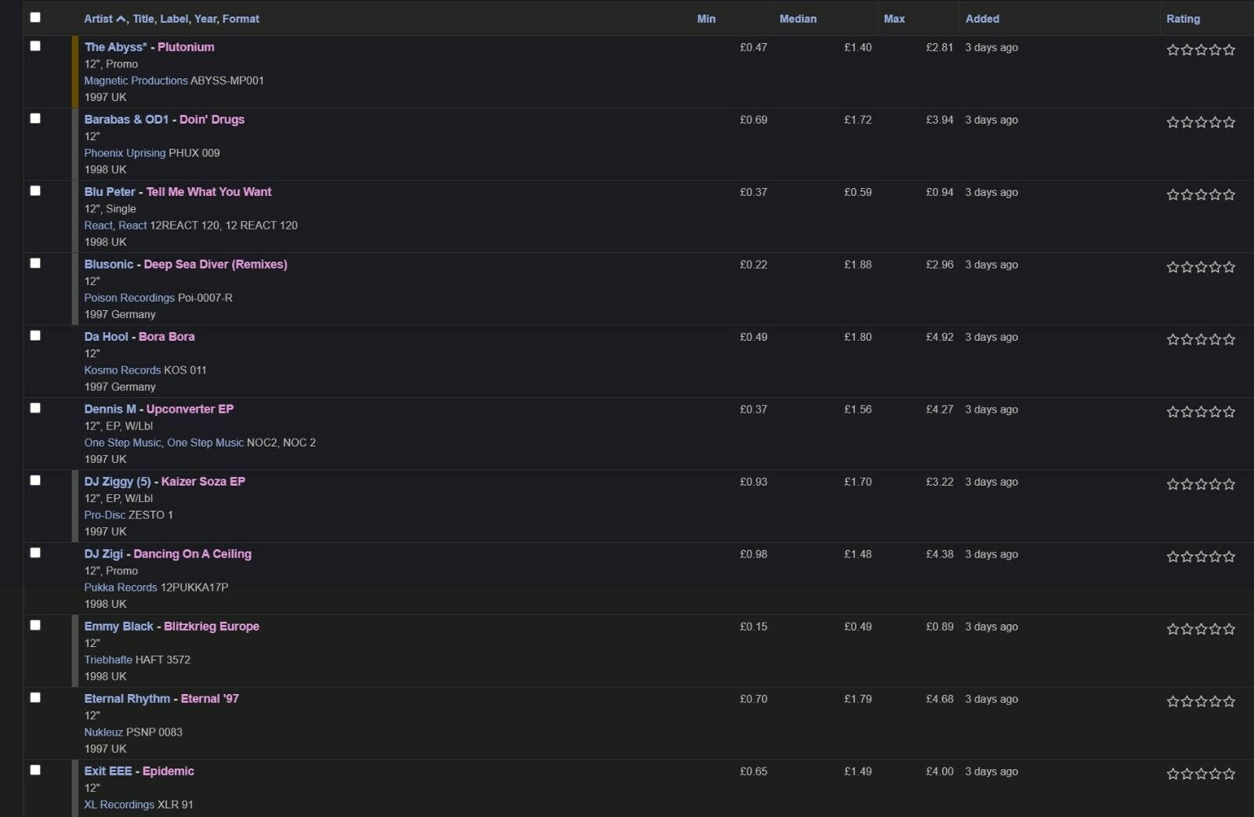Check the box for Da Hool - Bora Bora
The image size is (1254, 817).
[x=35, y=335]
